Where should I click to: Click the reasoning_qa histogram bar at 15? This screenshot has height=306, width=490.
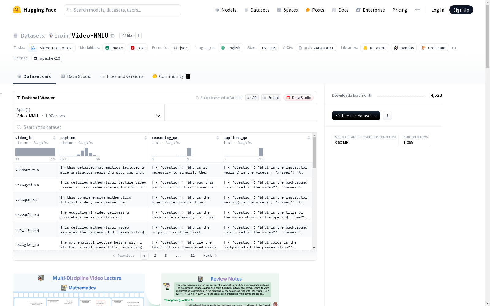[x=189, y=152]
